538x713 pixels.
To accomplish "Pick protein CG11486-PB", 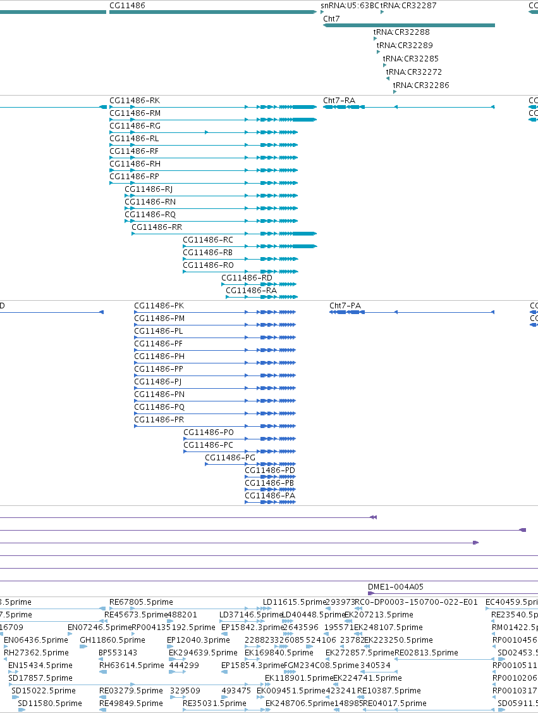I will [x=269, y=483].
